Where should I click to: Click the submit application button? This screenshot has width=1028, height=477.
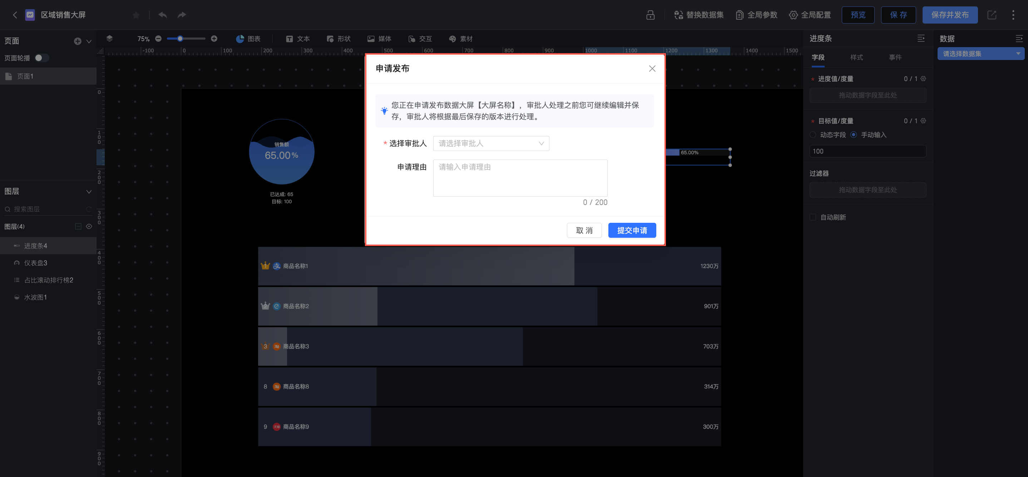632,230
